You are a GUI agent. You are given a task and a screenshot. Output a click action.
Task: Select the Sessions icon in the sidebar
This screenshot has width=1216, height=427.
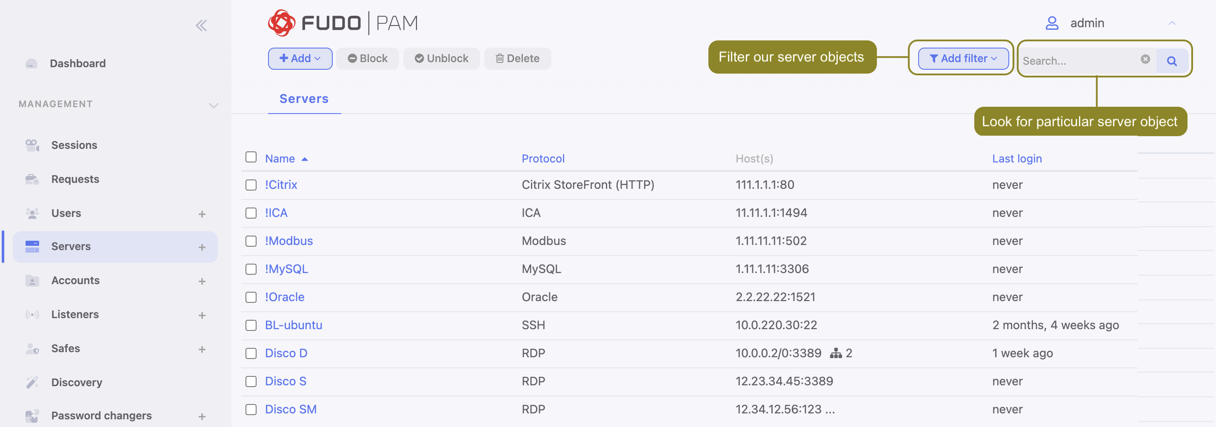(x=32, y=145)
